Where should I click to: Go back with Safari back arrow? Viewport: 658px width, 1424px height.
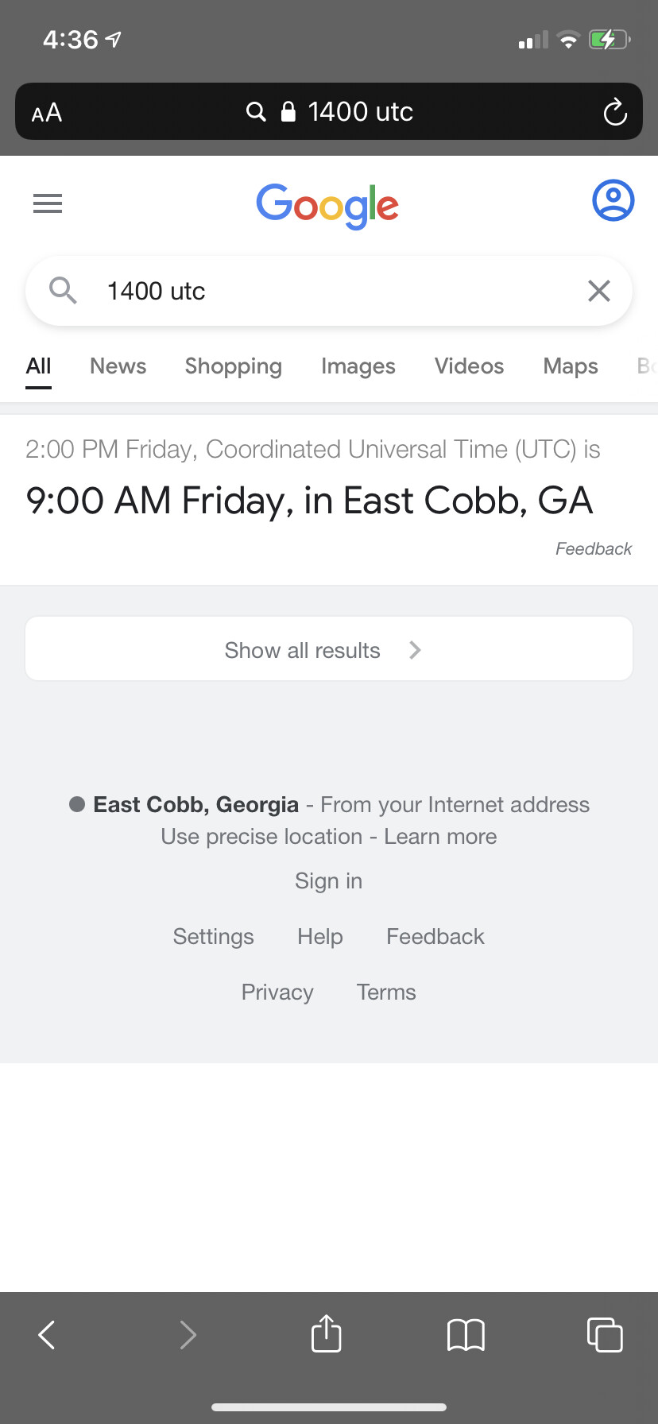(47, 1335)
